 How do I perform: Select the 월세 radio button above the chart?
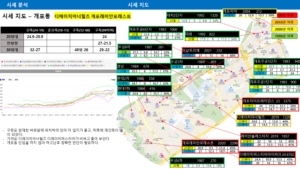tap(14, 80)
